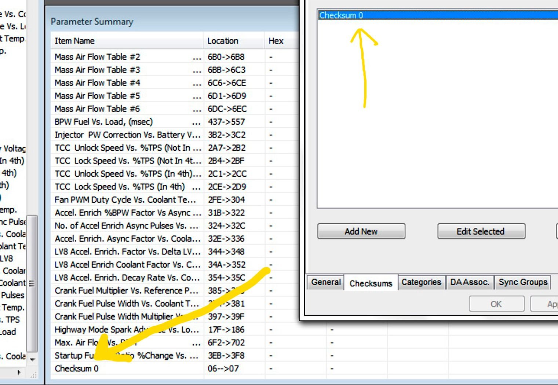The width and height of the screenshot is (558, 385).
Task: Switch to the General tab
Action: pyautogui.click(x=326, y=282)
